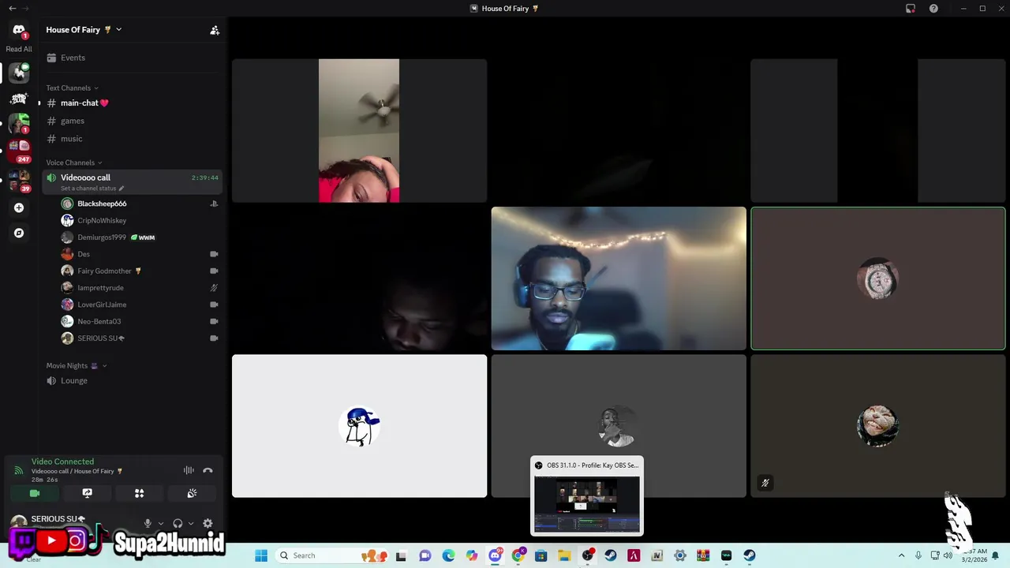The width and height of the screenshot is (1010, 568).
Task: Open the games text channel
Action: tap(132, 121)
